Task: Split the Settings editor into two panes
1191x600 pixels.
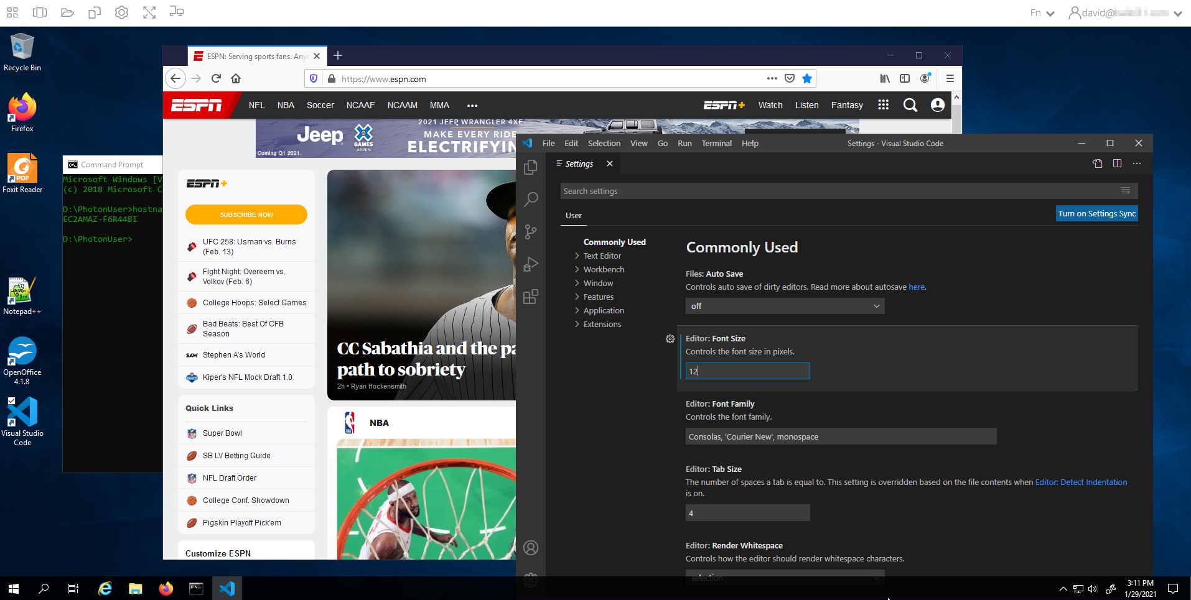Action: (1117, 164)
